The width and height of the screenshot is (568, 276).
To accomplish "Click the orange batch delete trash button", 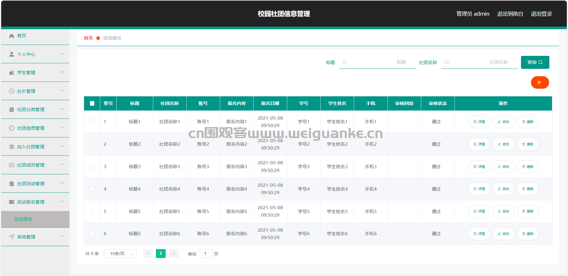I will 540,82.
